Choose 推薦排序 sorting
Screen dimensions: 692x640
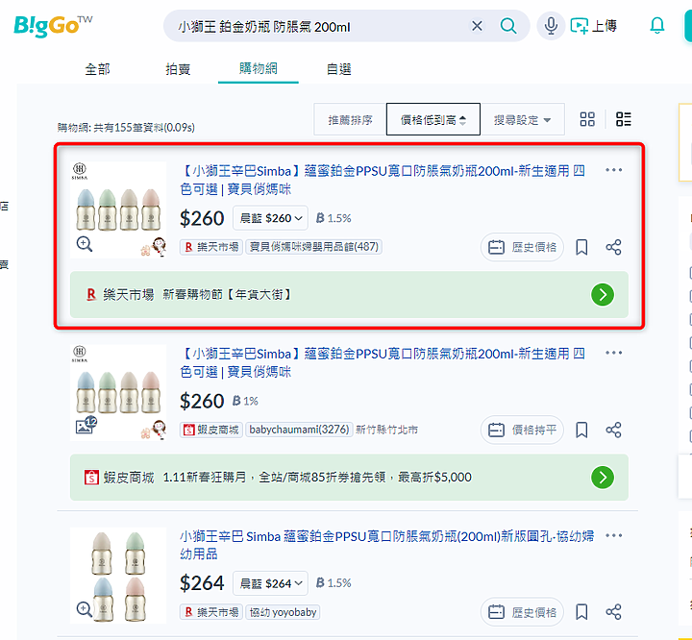(x=350, y=119)
